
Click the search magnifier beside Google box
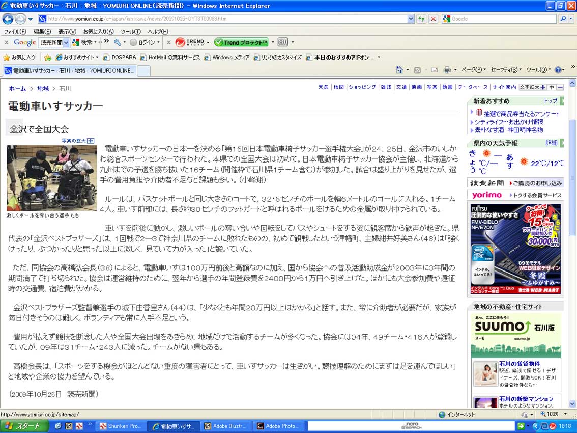[563, 19]
